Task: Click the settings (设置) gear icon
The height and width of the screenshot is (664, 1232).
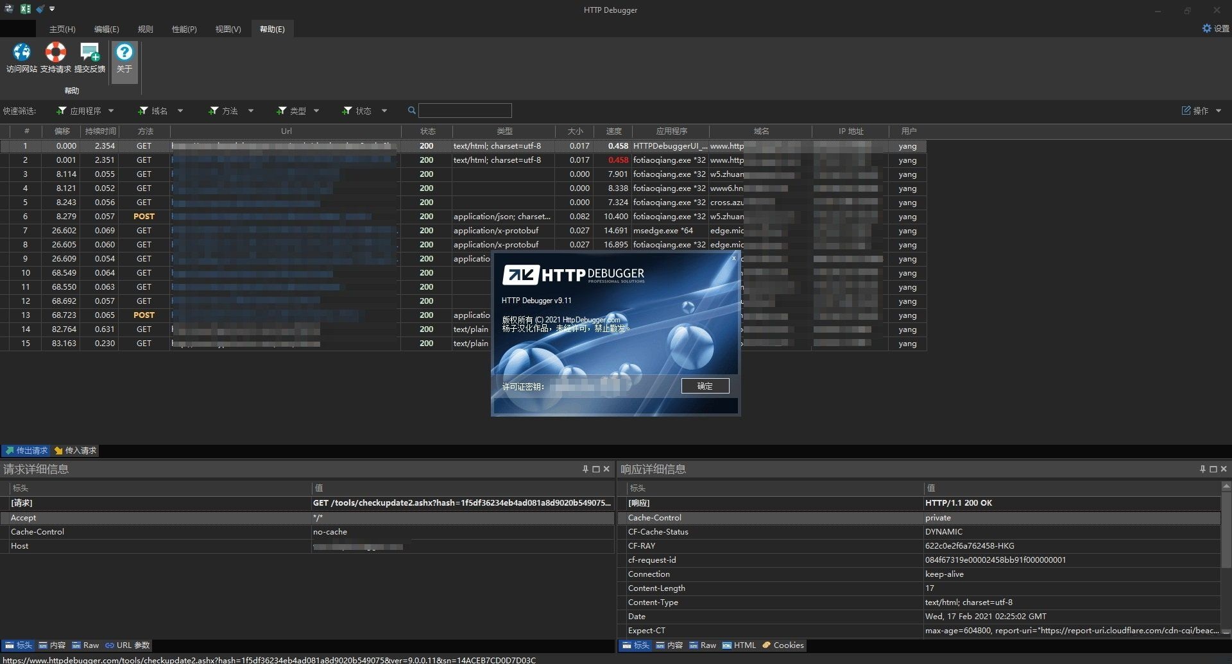Action: (1206, 28)
